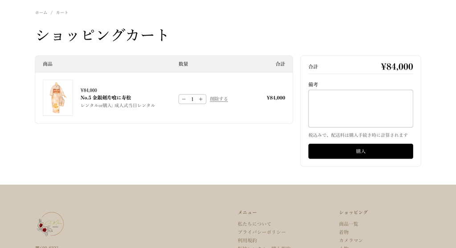Open カメラマン link in footer
The height and width of the screenshot is (248, 456).
pos(351,240)
